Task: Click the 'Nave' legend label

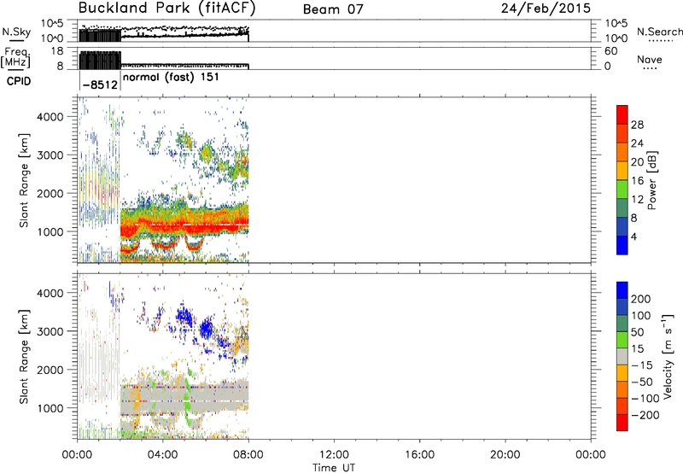Action: coord(650,60)
